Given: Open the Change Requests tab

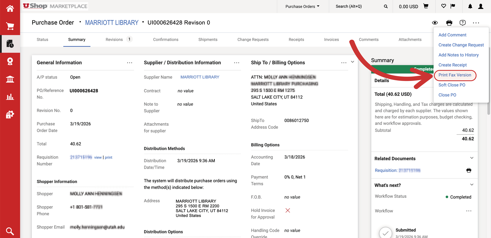Looking at the screenshot, I should pos(253,40).
